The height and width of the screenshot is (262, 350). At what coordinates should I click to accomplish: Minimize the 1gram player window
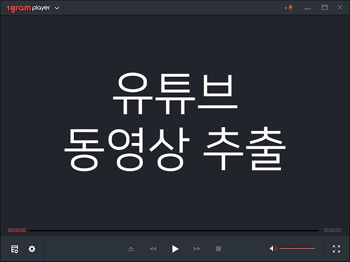[x=307, y=9]
